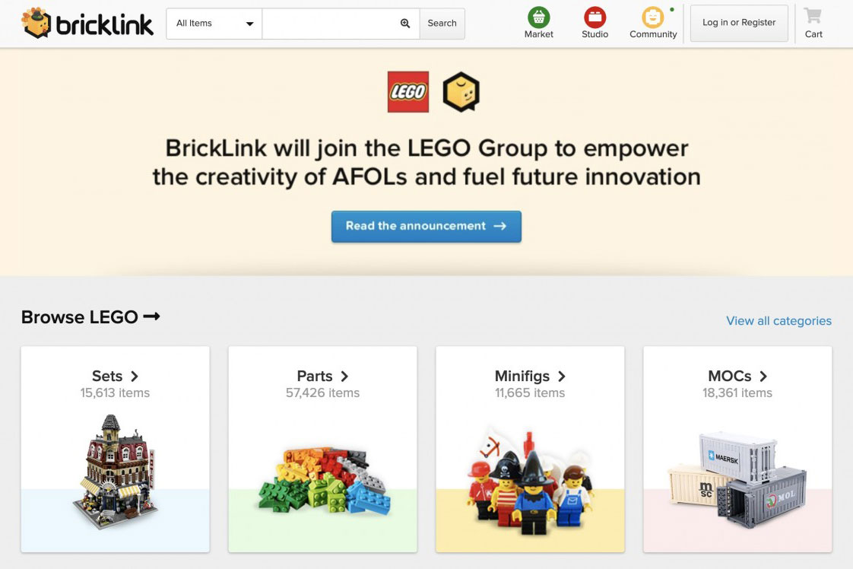Open MOCs category chevron heading
The height and width of the screenshot is (569, 853).
(x=737, y=376)
